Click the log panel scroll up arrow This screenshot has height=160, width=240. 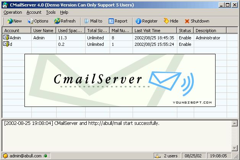click(235, 123)
